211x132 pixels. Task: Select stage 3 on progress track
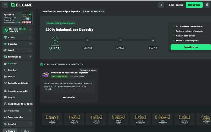tap(120, 40)
